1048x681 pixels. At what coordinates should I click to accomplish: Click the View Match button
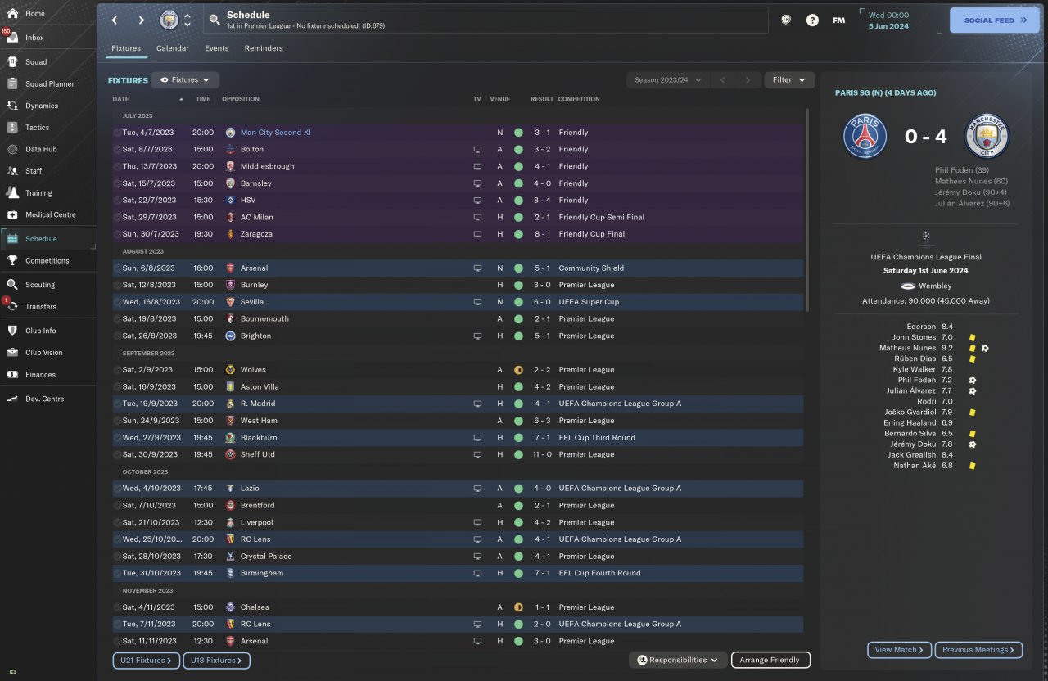(x=898, y=650)
